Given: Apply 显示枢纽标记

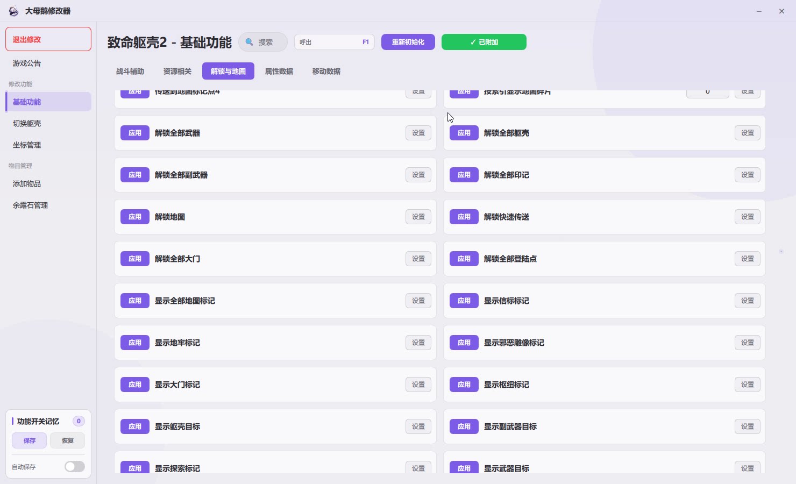Looking at the screenshot, I should pos(464,385).
